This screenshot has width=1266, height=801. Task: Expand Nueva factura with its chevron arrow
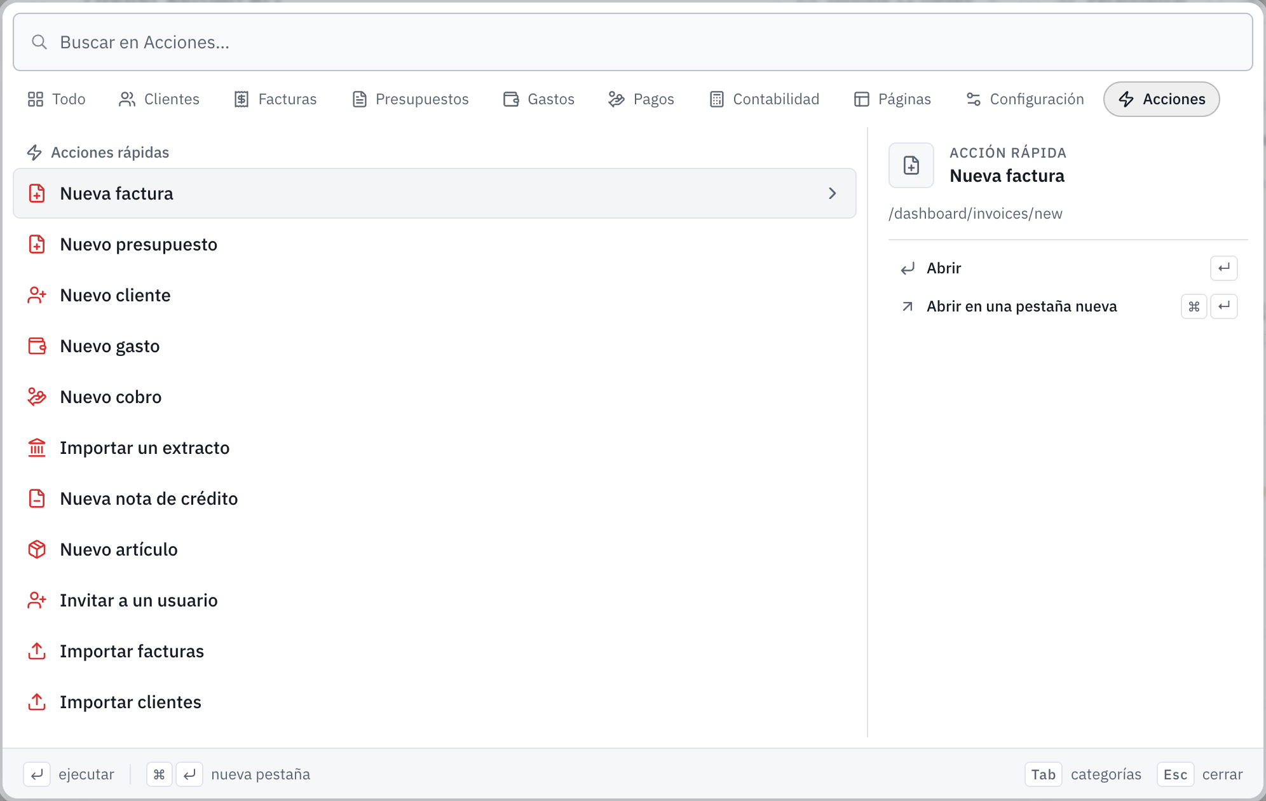[833, 193]
